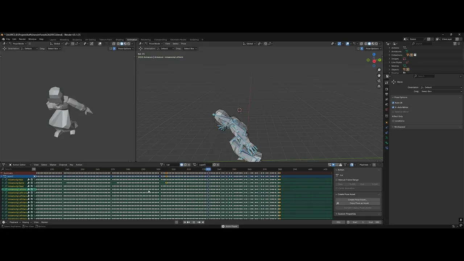Disable the X-Axis Mirror checkbox
The width and height of the screenshot is (464, 261).
pos(393,107)
